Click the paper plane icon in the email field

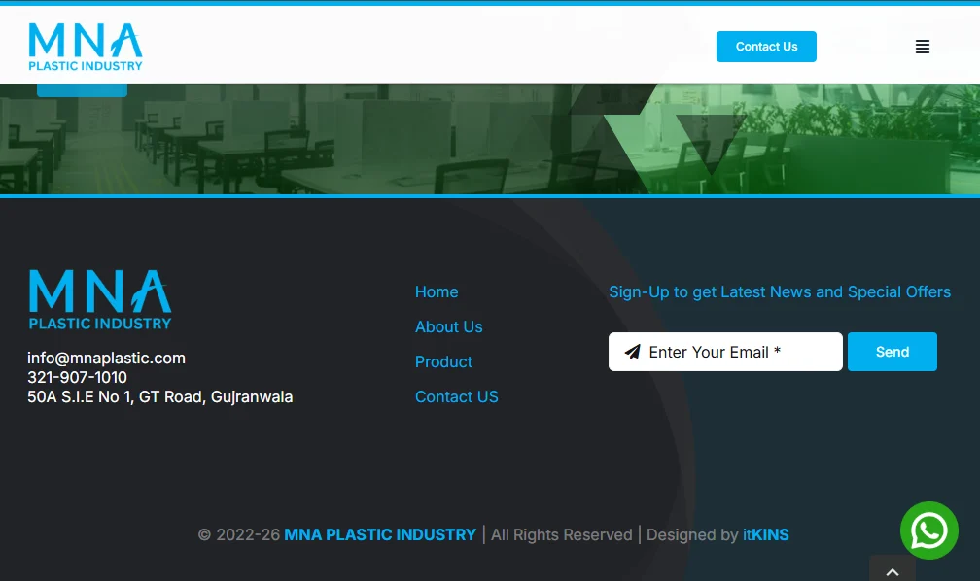pyautogui.click(x=634, y=352)
